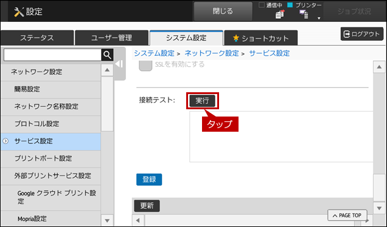
Task: Click the sidebar scroll down arrow
Action: click(x=107, y=220)
